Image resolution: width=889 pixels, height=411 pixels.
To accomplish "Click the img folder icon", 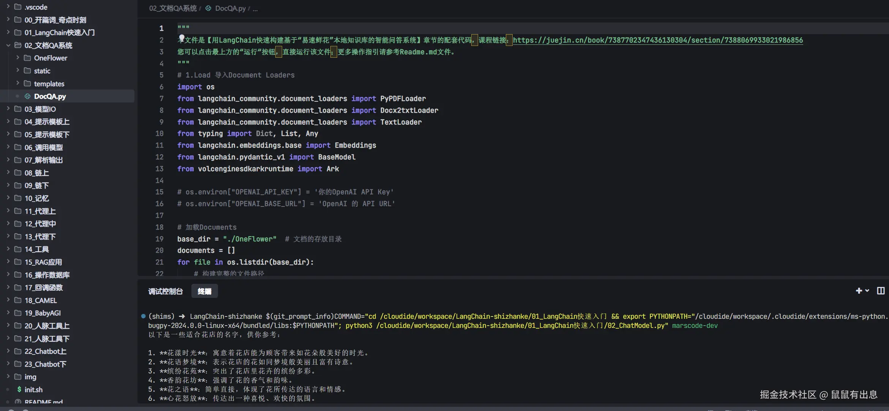I will 18,377.
